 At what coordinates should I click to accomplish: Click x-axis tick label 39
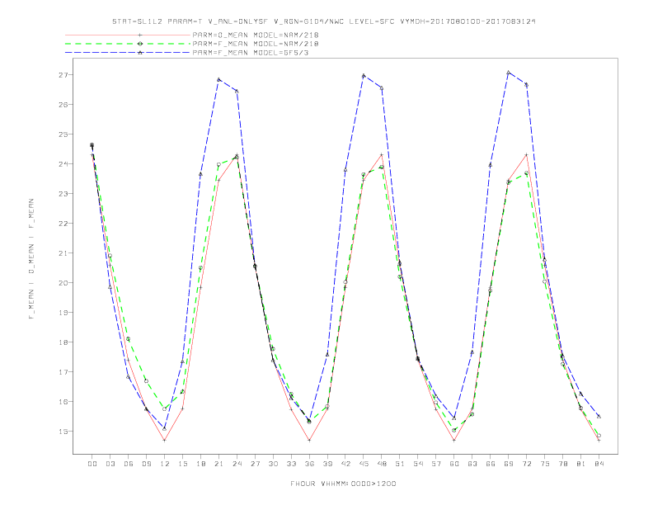[x=327, y=464]
